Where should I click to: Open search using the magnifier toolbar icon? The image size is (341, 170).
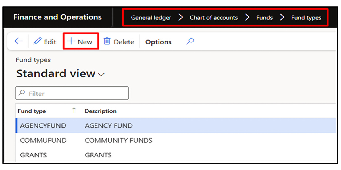pos(190,41)
